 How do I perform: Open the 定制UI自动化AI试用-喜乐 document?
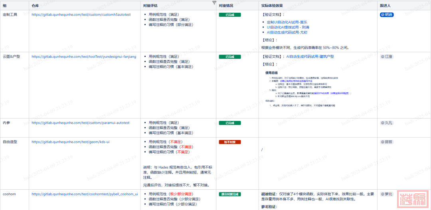coord(287,22)
